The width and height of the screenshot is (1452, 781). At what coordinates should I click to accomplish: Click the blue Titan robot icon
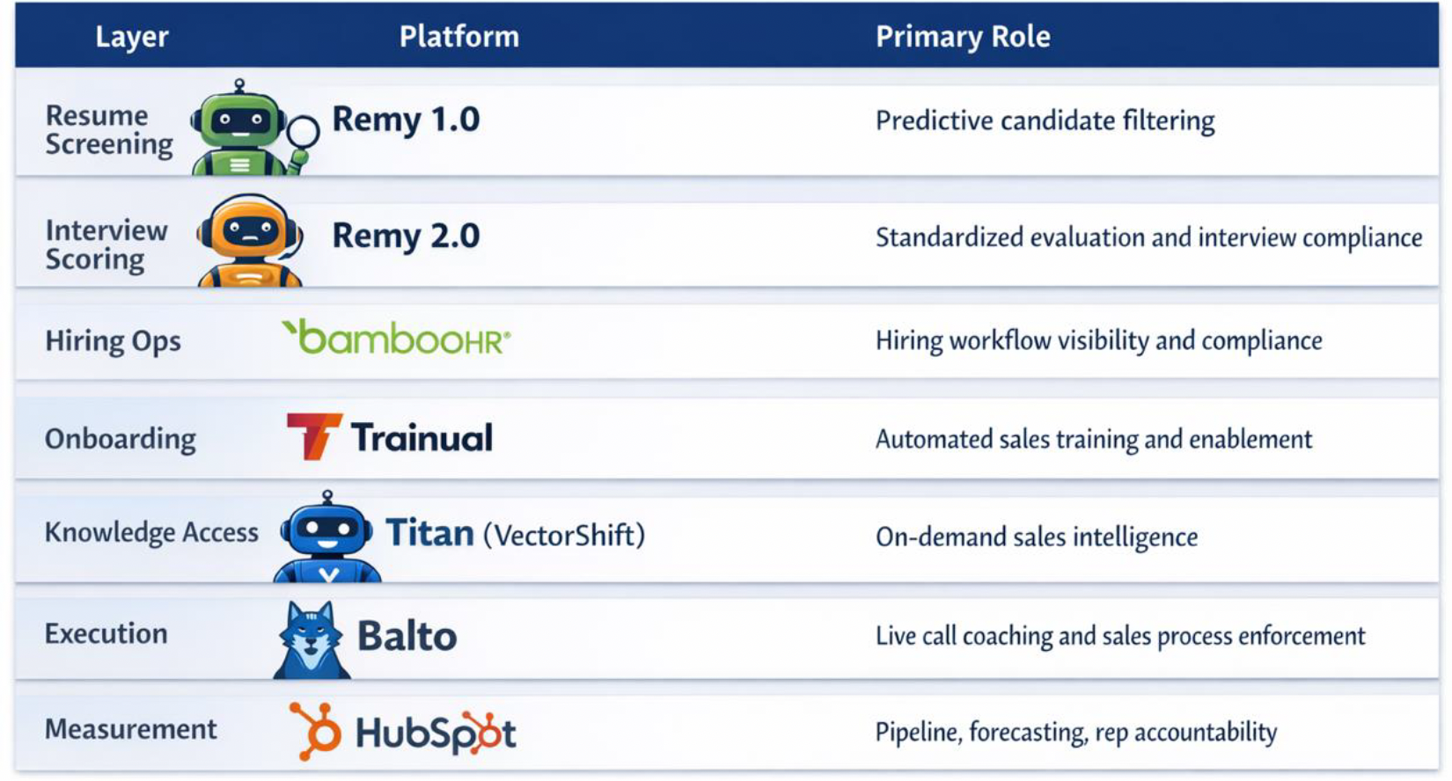[328, 536]
